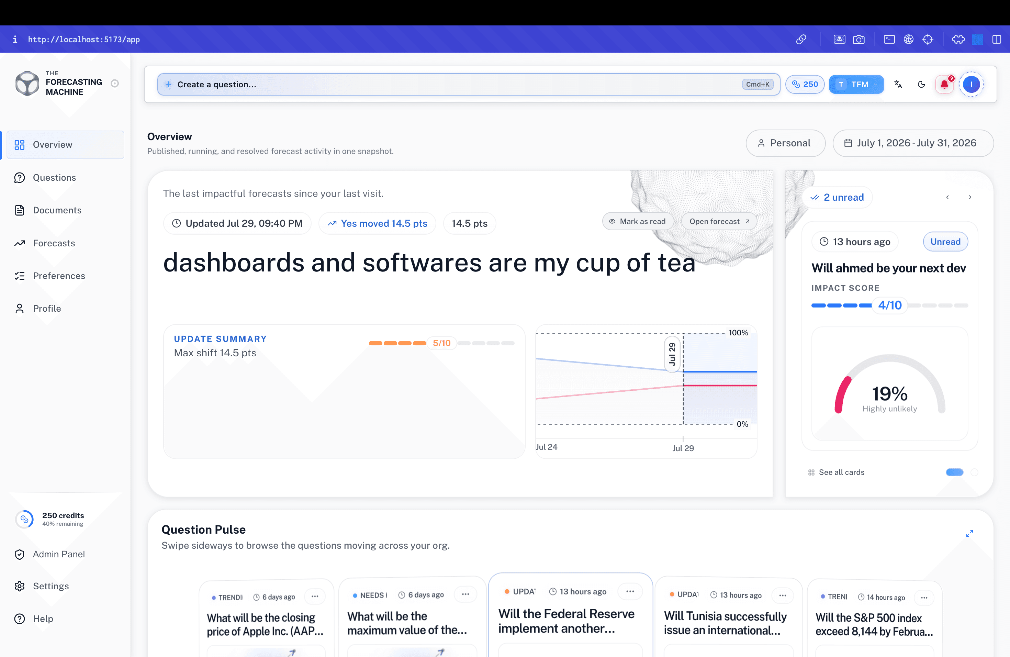This screenshot has height=657, width=1010.
Task: Select the second carousel page indicator dot
Action: click(974, 472)
